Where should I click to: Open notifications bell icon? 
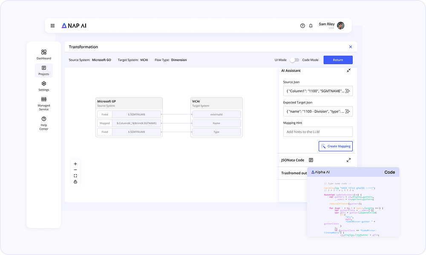click(311, 26)
